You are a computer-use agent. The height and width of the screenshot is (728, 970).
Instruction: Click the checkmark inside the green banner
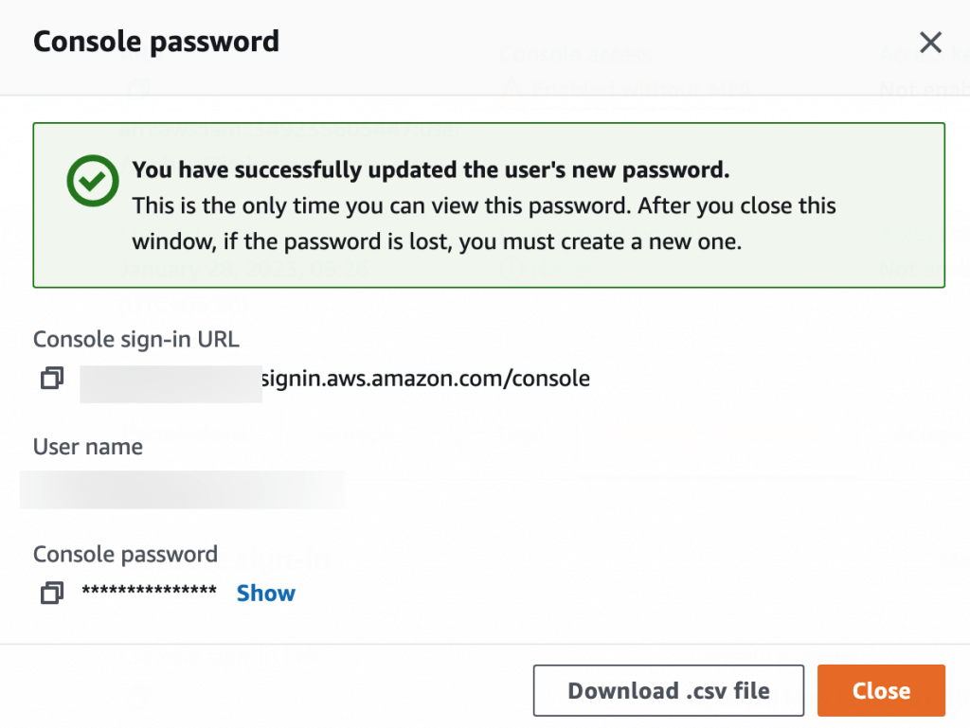coord(92,180)
